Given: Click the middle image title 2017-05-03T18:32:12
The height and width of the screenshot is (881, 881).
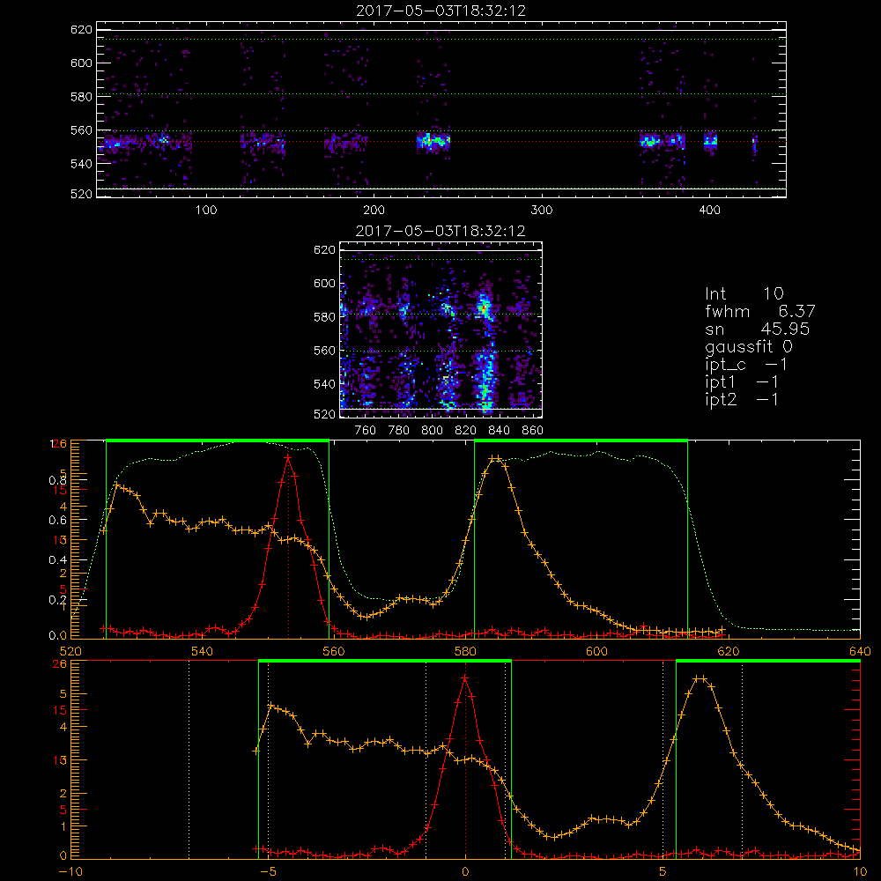Looking at the screenshot, I should point(440,231).
